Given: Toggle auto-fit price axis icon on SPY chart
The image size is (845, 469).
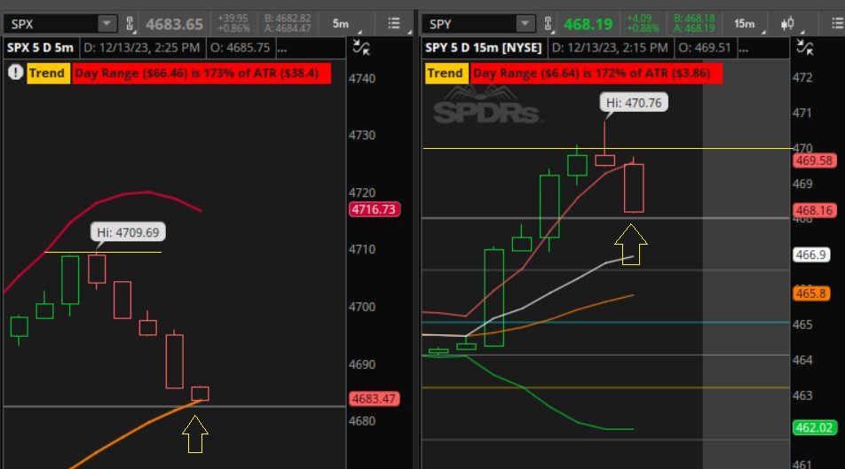Looking at the screenshot, I should [805, 47].
